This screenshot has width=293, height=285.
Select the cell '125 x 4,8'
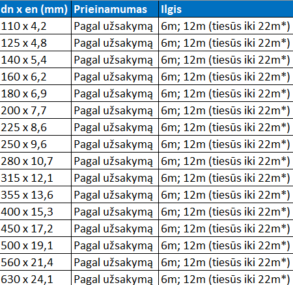(x=35, y=43)
